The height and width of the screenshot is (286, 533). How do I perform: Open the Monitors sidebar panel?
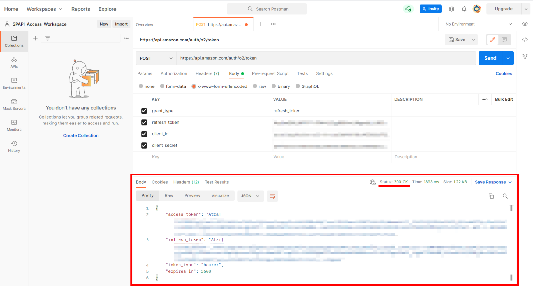tap(14, 125)
